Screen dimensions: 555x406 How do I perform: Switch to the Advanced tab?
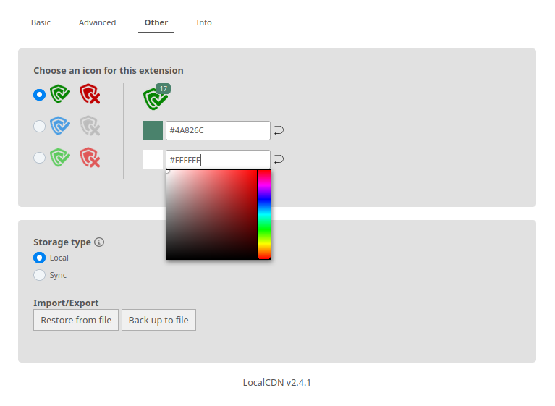(x=98, y=22)
